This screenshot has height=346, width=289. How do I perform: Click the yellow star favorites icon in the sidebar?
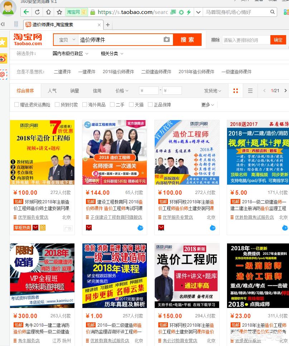coord(4,42)
